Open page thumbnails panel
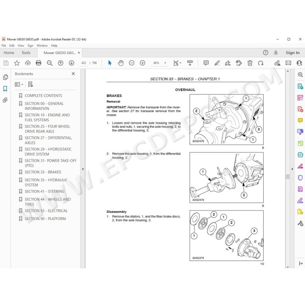305x305 pixels. (5, 77)
